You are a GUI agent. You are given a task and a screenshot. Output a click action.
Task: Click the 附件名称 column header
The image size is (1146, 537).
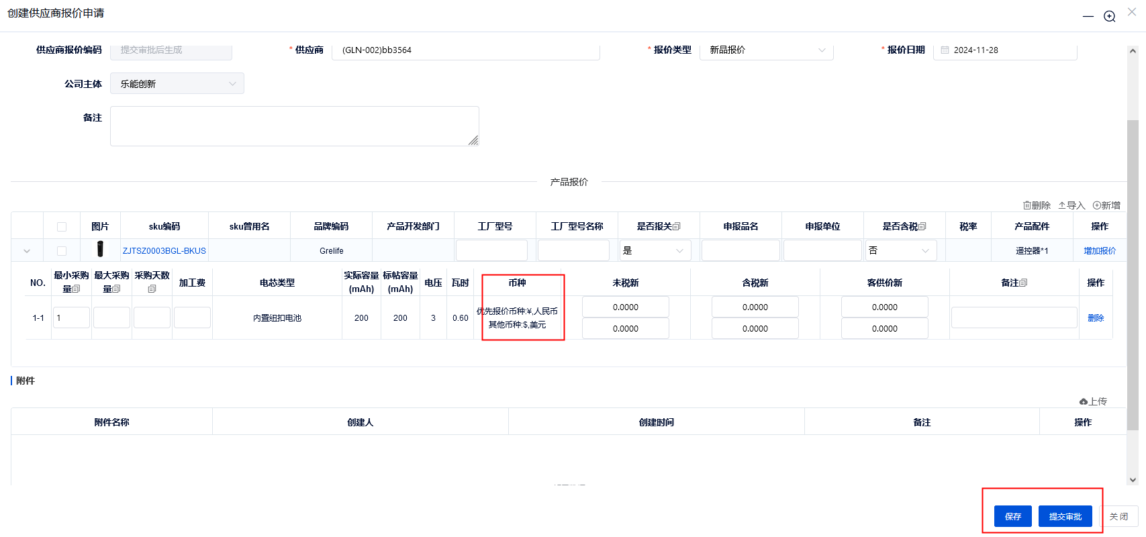pyautogui.click(x=111, y=422)
